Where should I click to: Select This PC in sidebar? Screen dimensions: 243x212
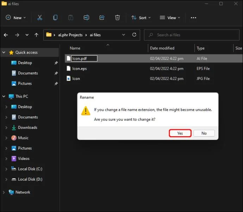(x=21, y=96)
